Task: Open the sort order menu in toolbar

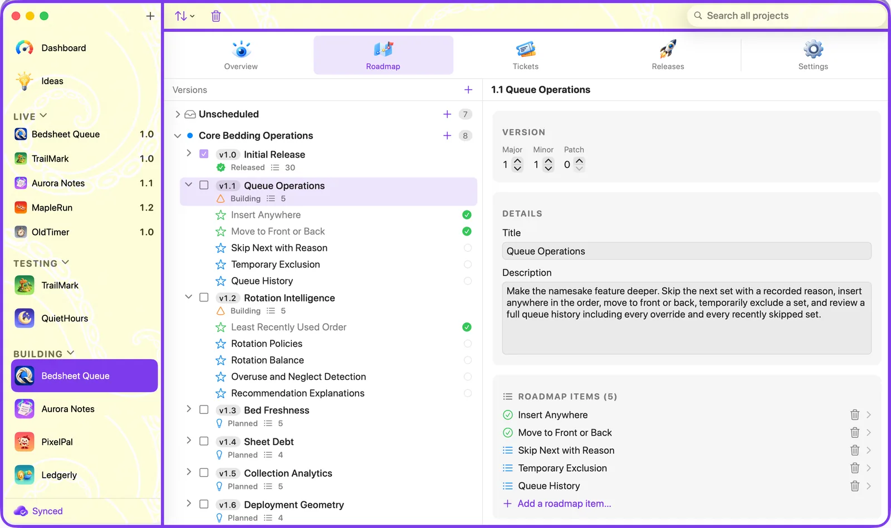Action: [184, 16]
